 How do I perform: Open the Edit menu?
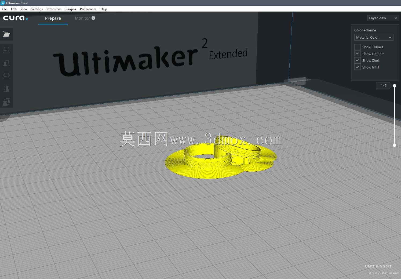tap(14, 9)
